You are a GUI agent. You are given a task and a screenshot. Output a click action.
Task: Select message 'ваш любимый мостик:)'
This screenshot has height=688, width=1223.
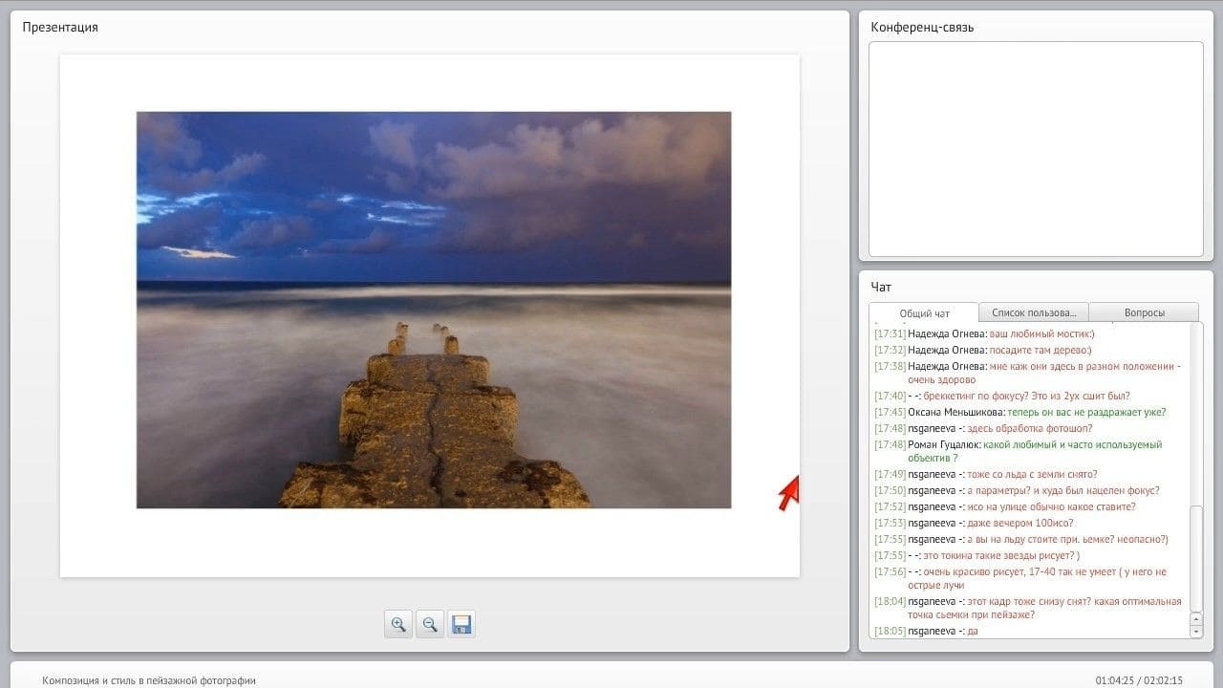coord(1041,333)
